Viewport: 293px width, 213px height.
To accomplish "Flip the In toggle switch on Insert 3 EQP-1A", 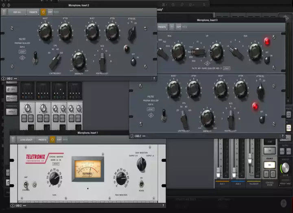I will point(164,115).
